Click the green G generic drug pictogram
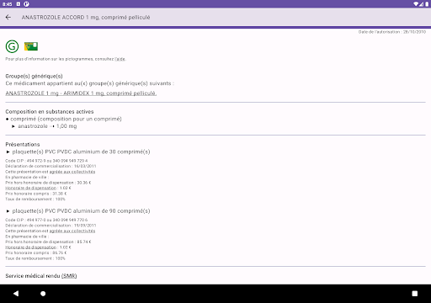 tap(12, 46)
